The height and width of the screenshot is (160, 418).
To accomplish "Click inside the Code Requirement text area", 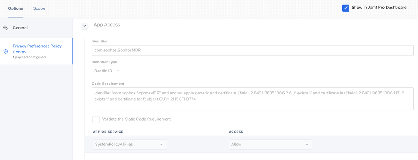I will coord(252,99).
